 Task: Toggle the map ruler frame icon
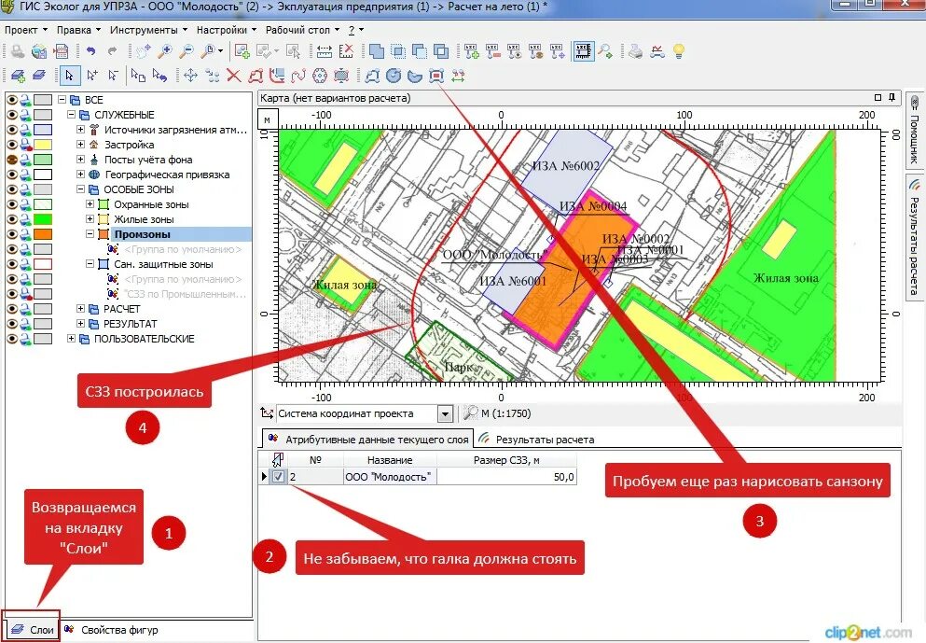(x=583, y=51)
